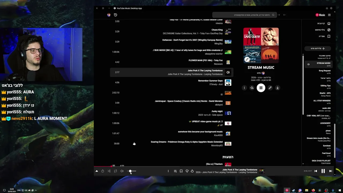This screenshot has height=193, width=343.
Task: Go to Home page in sidebar
Action: pyautogui.click(x=324, y=23)
